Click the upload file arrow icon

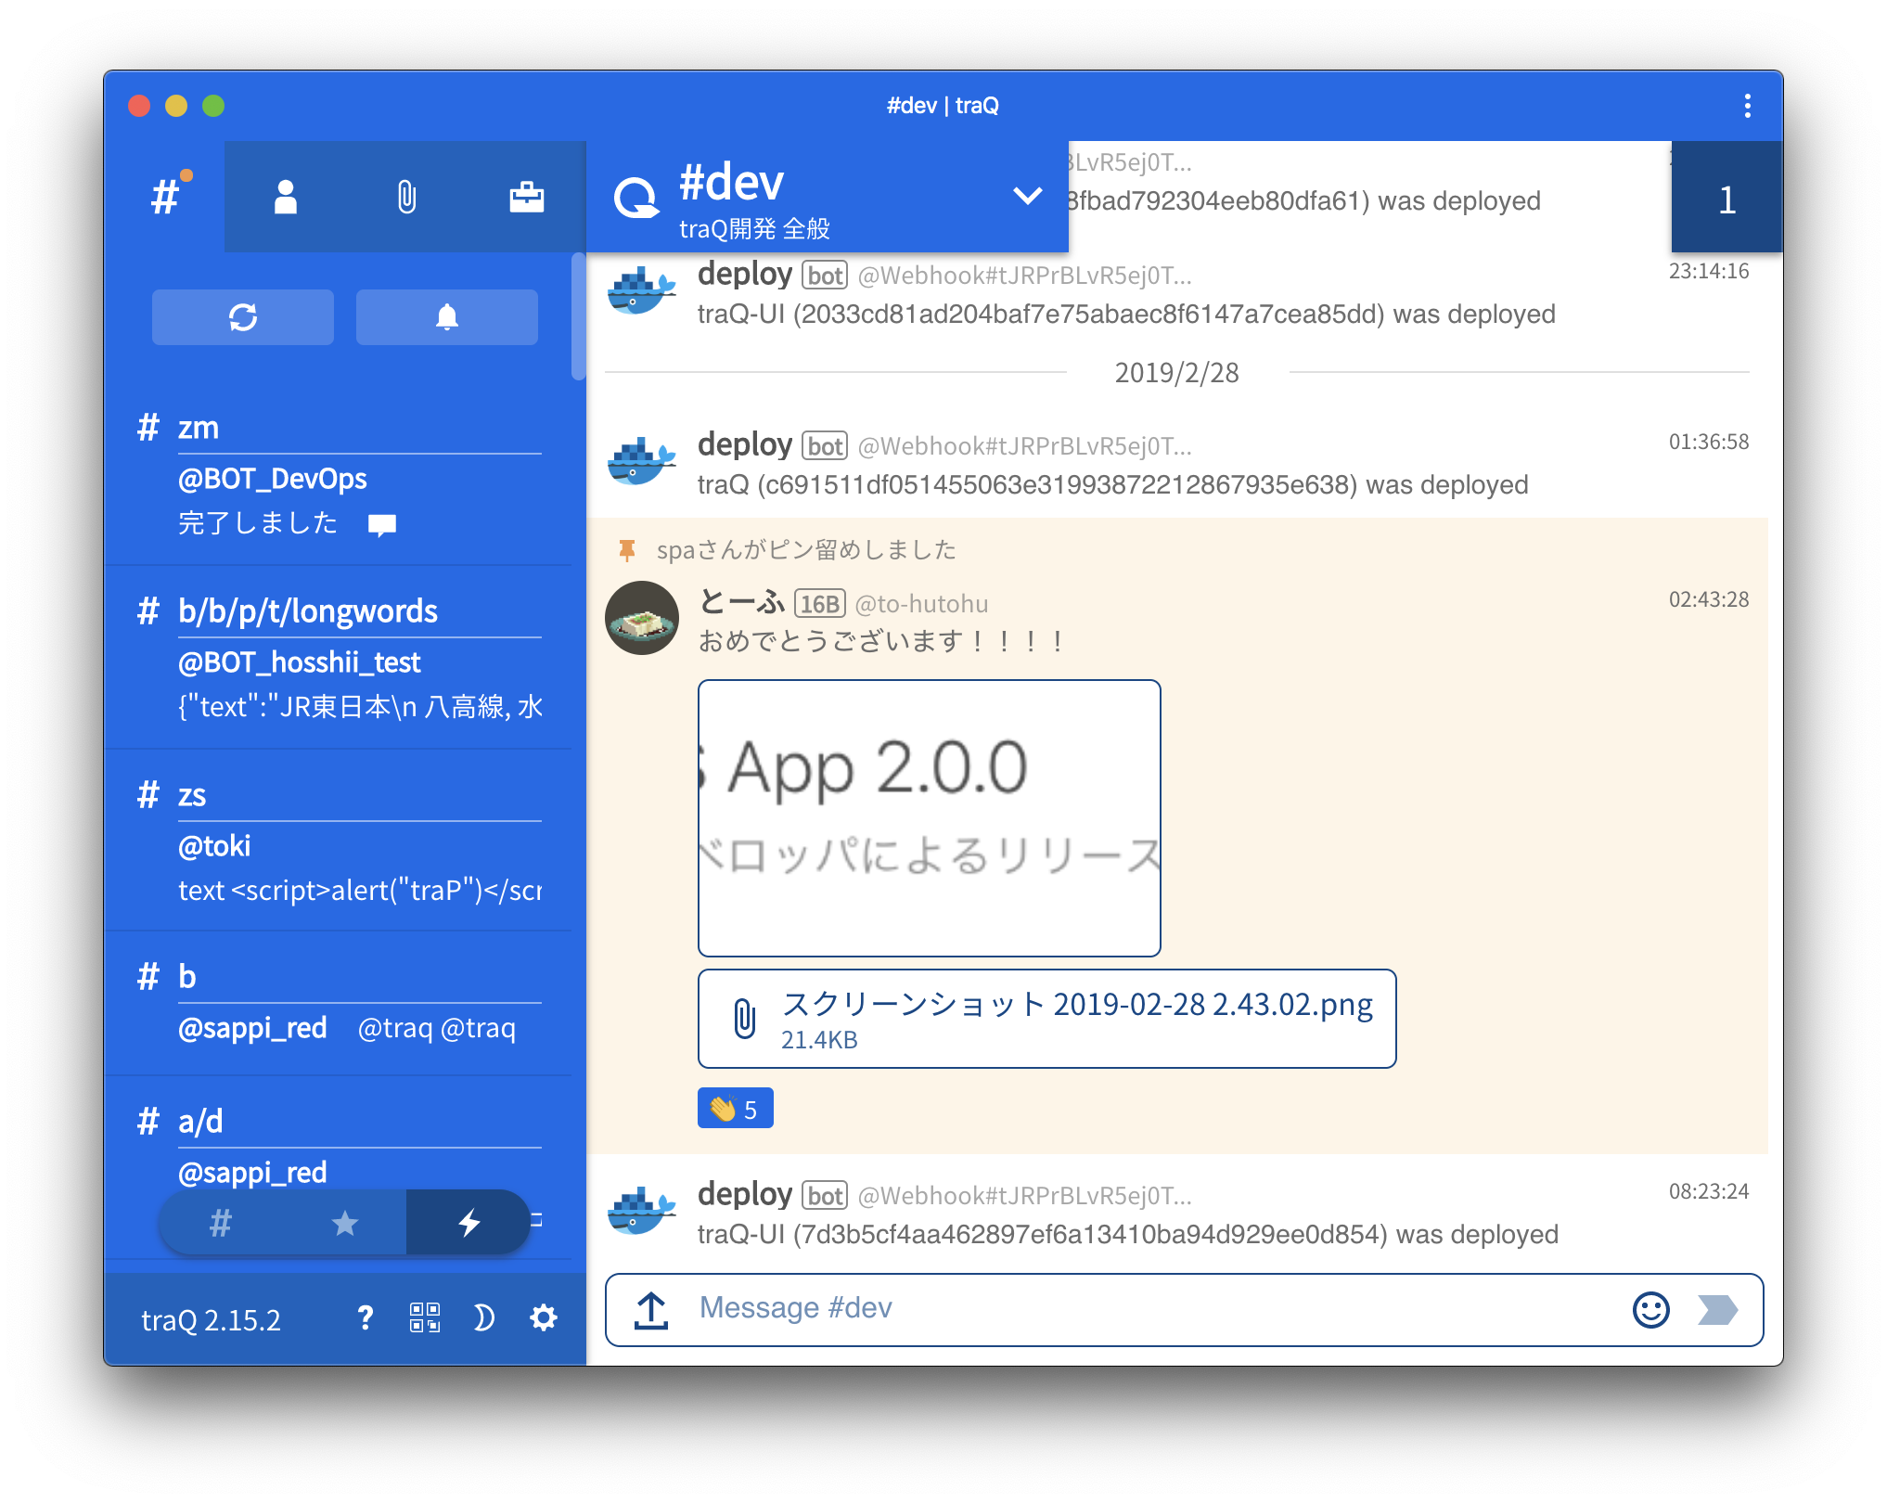651,1310
